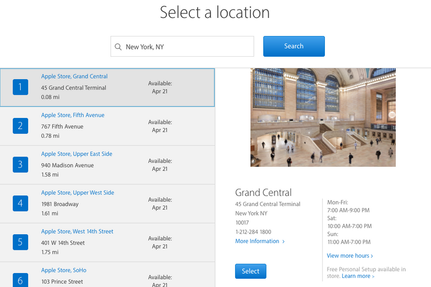Screen dimensions: 431x287
Task: Open Apple Store, Upper West Side link
Action: (x=77, y=193)
